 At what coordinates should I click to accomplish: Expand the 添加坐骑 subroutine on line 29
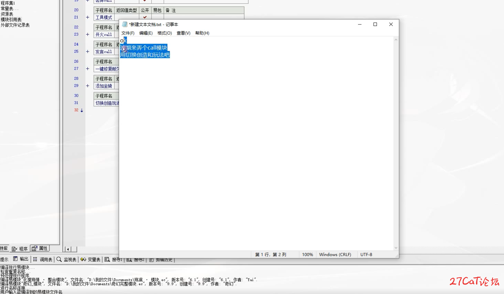tap(88, 86)
